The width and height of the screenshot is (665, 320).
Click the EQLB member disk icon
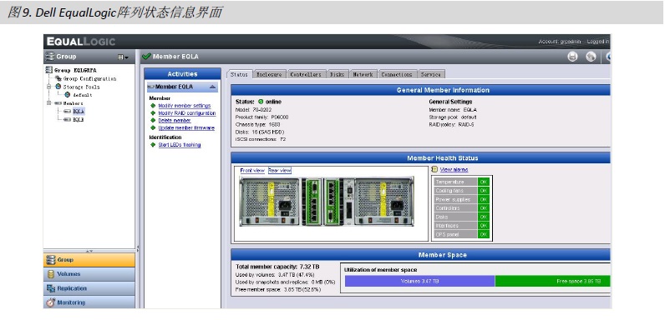coord(67,120)
